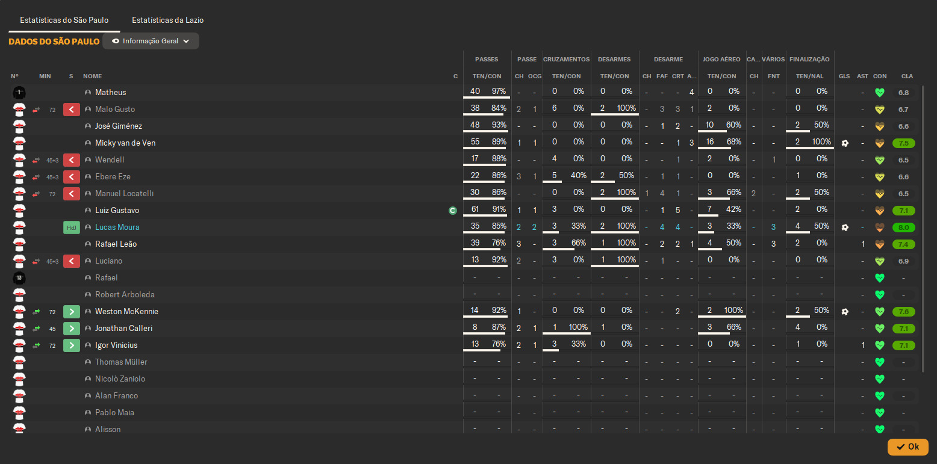This screenshot has height=464, width=937.
Task: Click Micky van de Ven's 7.5 rating
Action: [x=903, y=143]
